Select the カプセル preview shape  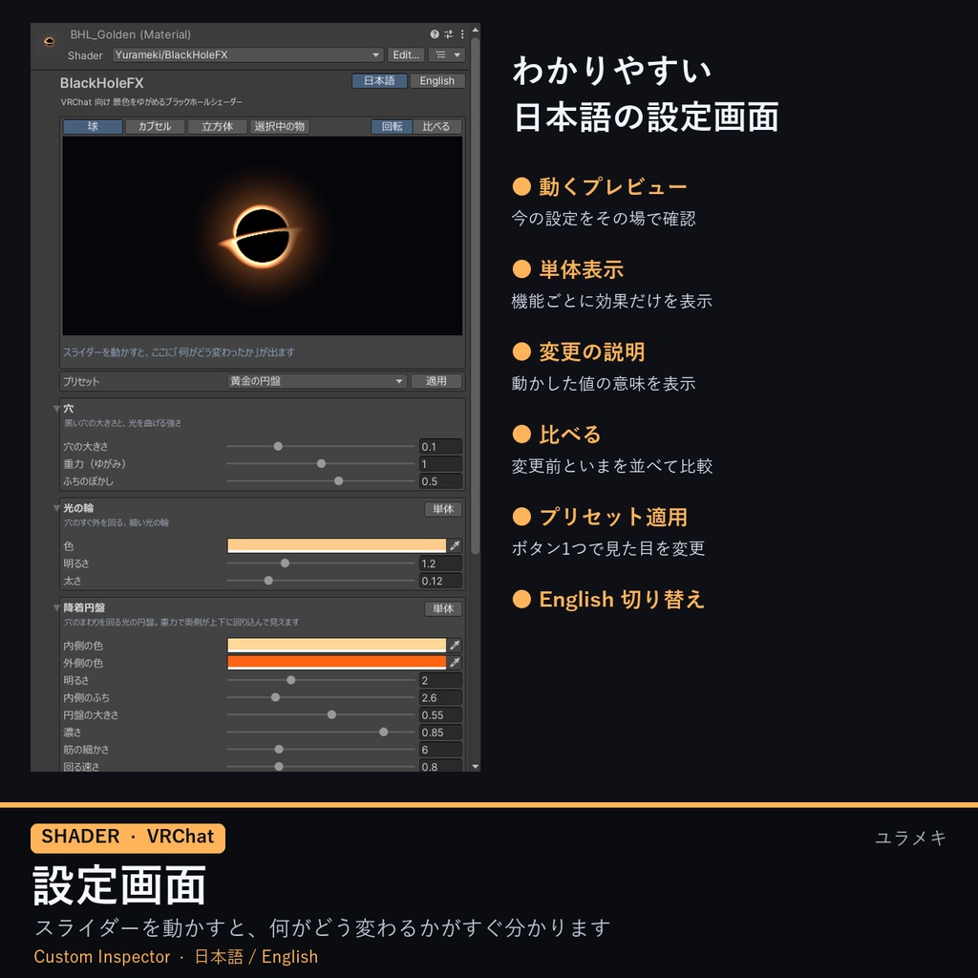(x=155, y=127)
